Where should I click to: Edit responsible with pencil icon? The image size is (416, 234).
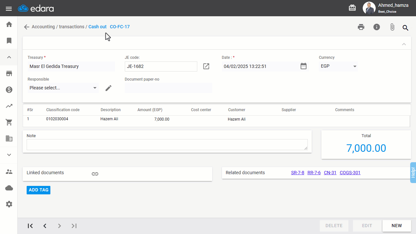[x=109, y=88]
